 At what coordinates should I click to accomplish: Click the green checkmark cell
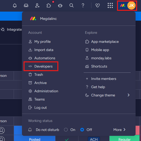click(67, 139)
